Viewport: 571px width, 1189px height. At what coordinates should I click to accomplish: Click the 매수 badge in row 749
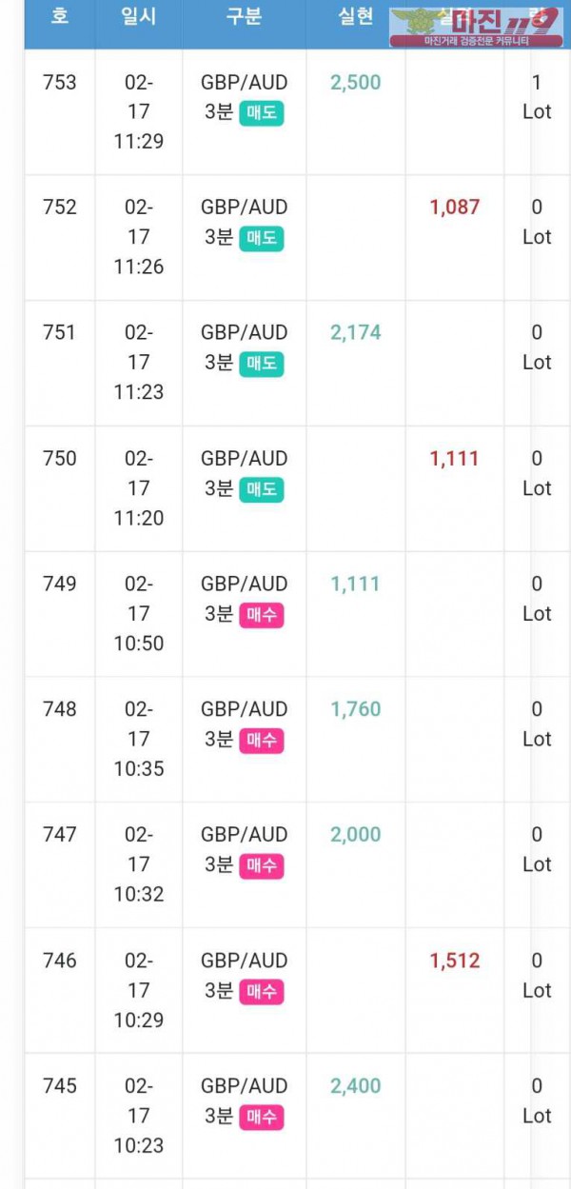[261, 615]
